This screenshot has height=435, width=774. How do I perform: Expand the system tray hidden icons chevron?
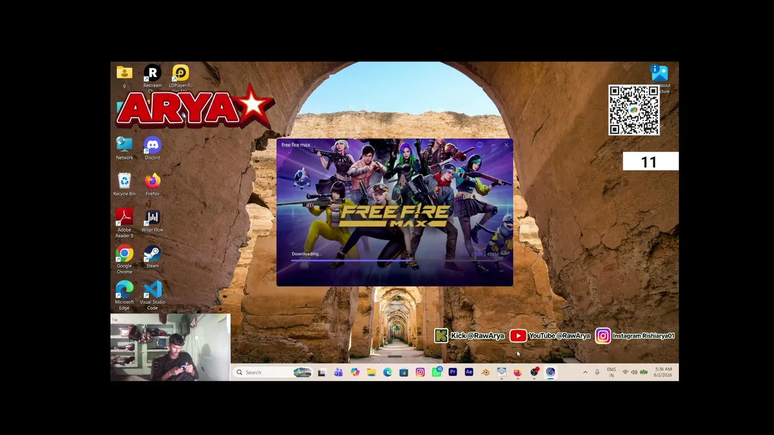(585, 372)
